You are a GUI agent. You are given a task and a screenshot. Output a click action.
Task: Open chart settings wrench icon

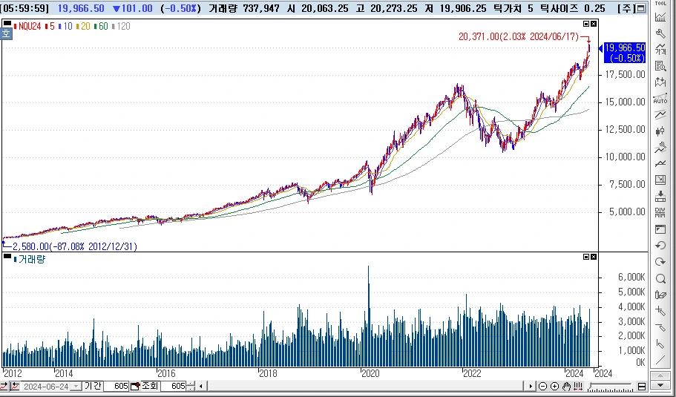click(x=660, y=33)
